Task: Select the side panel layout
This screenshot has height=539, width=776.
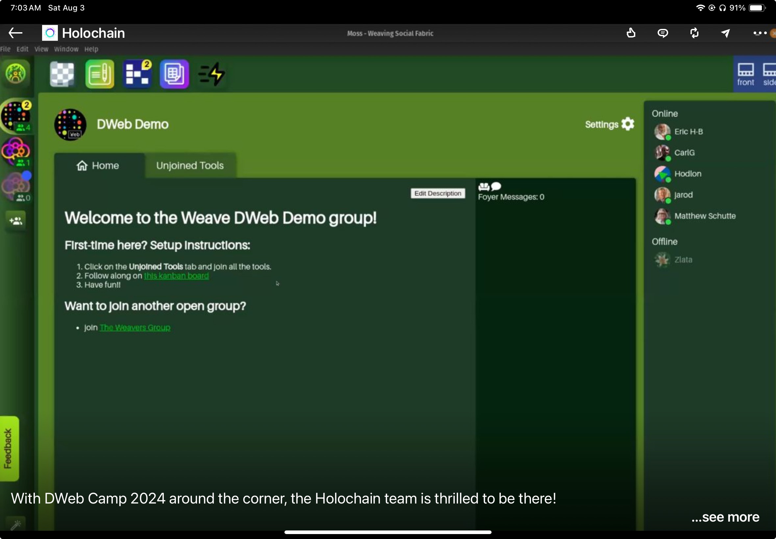Action: coord(769,74)
